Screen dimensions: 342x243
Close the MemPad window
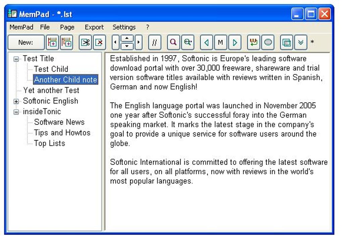[x=325, y=14]
